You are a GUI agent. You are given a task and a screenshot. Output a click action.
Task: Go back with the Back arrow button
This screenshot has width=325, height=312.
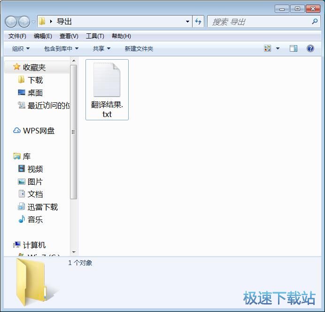(x=11, y=22)
